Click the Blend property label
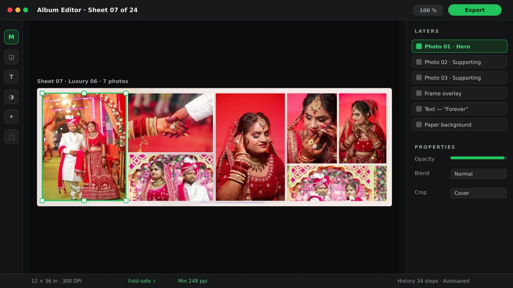 point(422,173)
